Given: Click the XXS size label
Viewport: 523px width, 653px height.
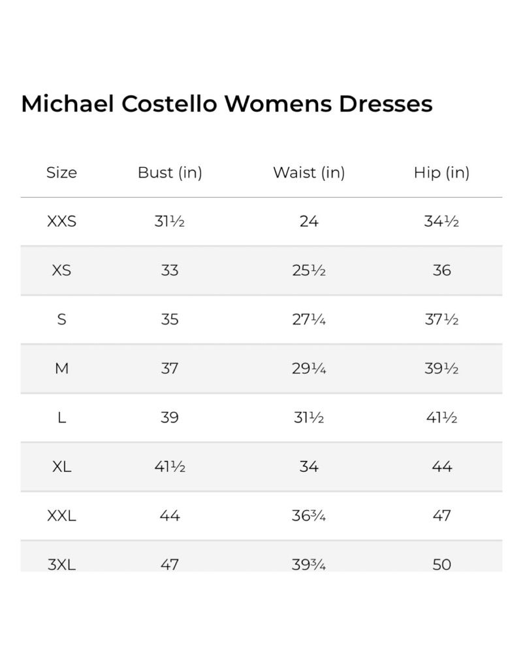Looking at the screenshot, I should click(61, 221).
